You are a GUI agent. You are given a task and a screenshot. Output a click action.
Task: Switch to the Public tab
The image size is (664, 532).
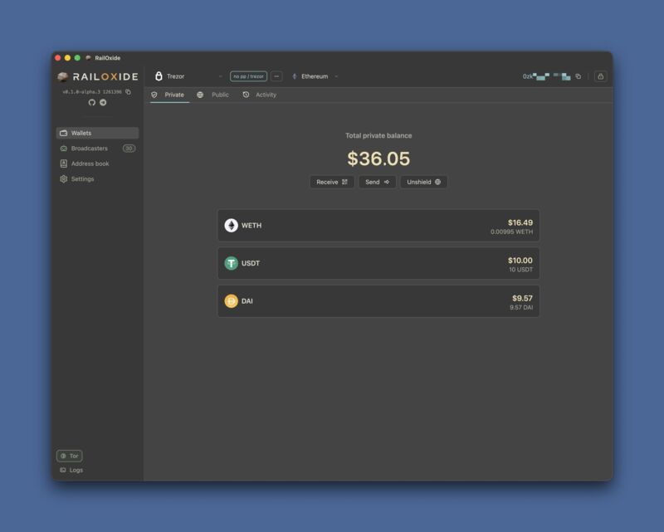pyautogui.click(x=213, y=95)
